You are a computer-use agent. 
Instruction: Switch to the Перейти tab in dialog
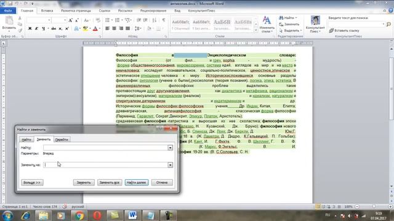coord(62,139)
